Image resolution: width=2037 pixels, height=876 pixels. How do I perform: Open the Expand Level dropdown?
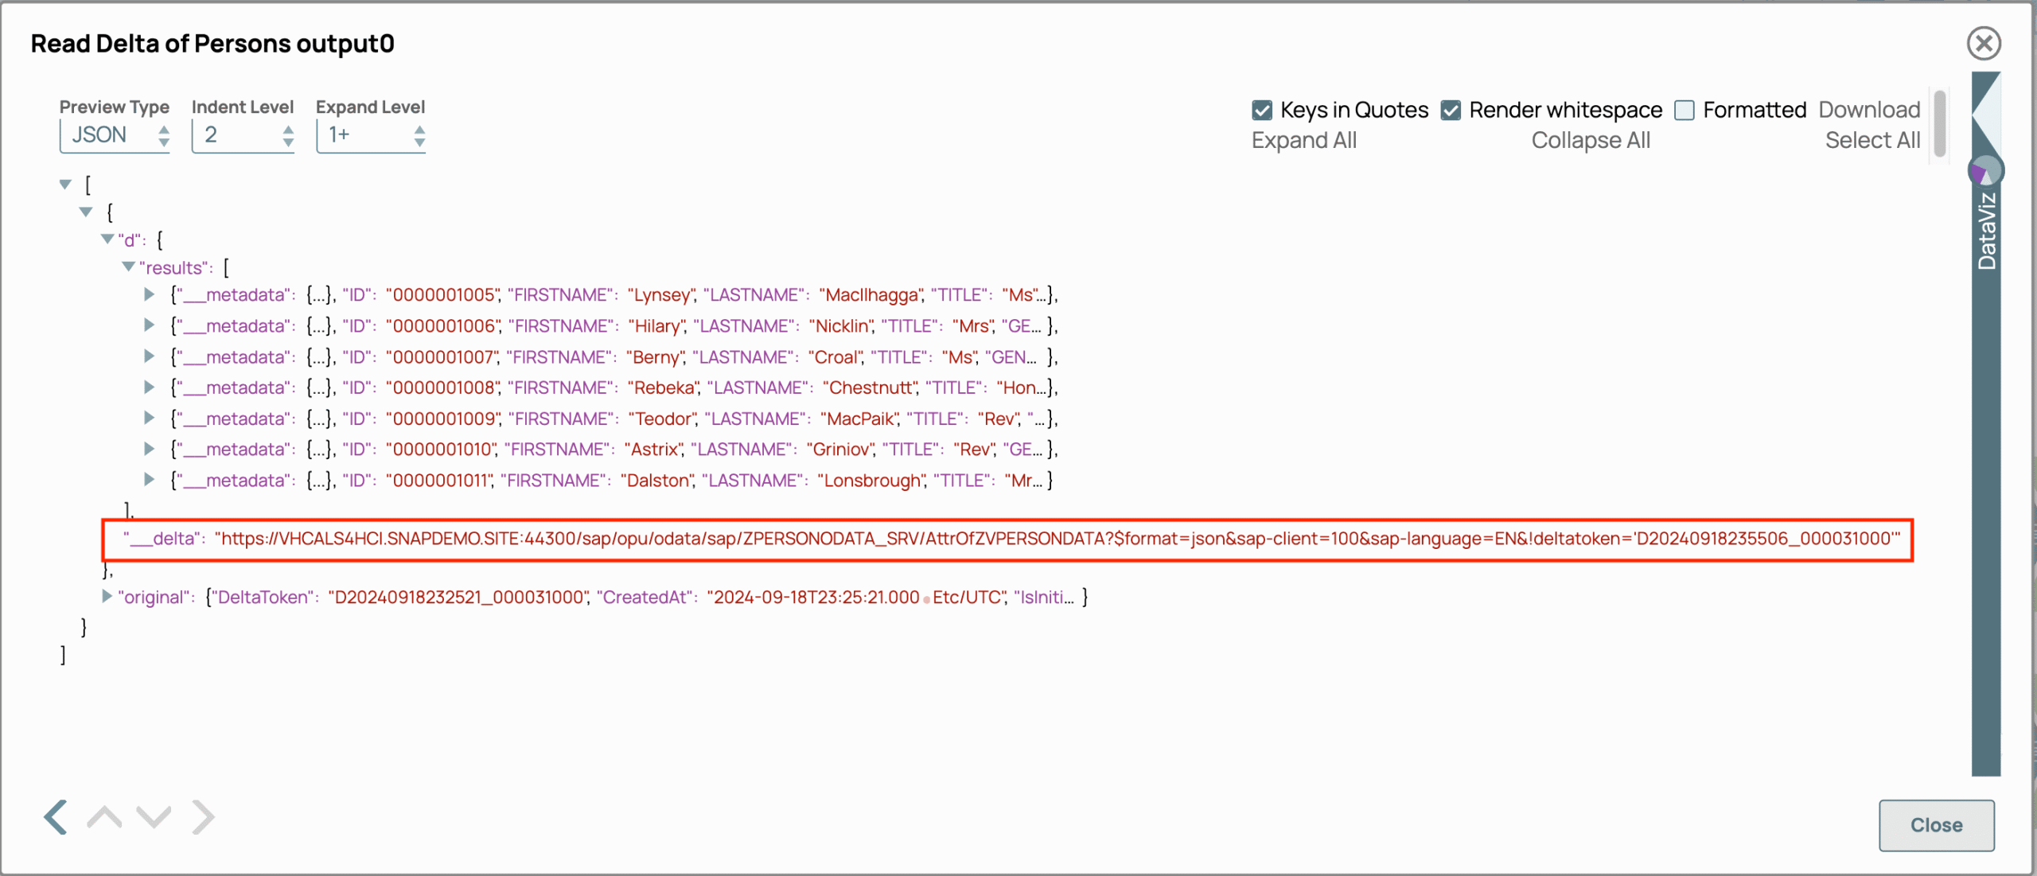[371, 135]
